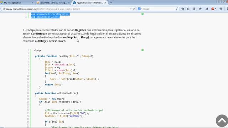Click the bold word accessToken
This screenshot has height=128, width=228.
click(57, 41)
